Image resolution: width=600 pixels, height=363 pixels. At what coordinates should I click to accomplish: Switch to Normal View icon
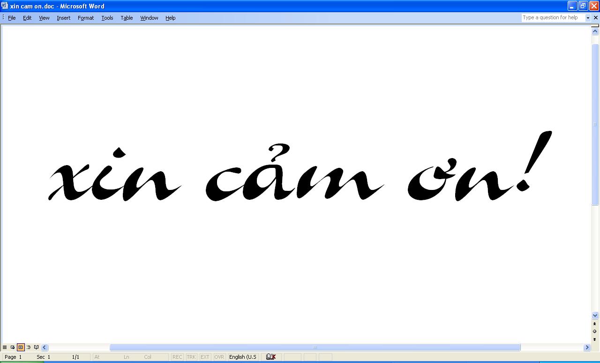[x=5, y=347]
